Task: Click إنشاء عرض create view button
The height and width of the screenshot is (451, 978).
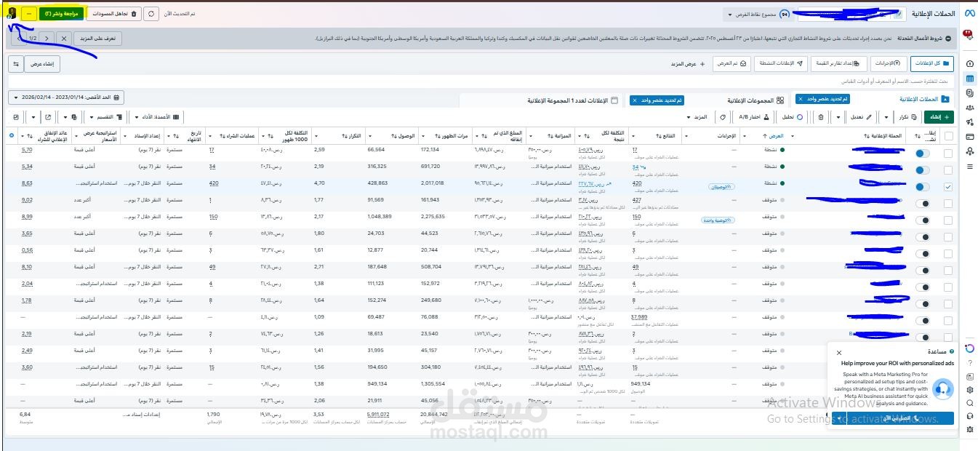Action: pyautogui.click(x=42, y=64)
